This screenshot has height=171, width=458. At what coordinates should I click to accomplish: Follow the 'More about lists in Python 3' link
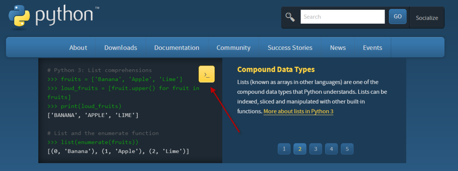pos(298,111)
